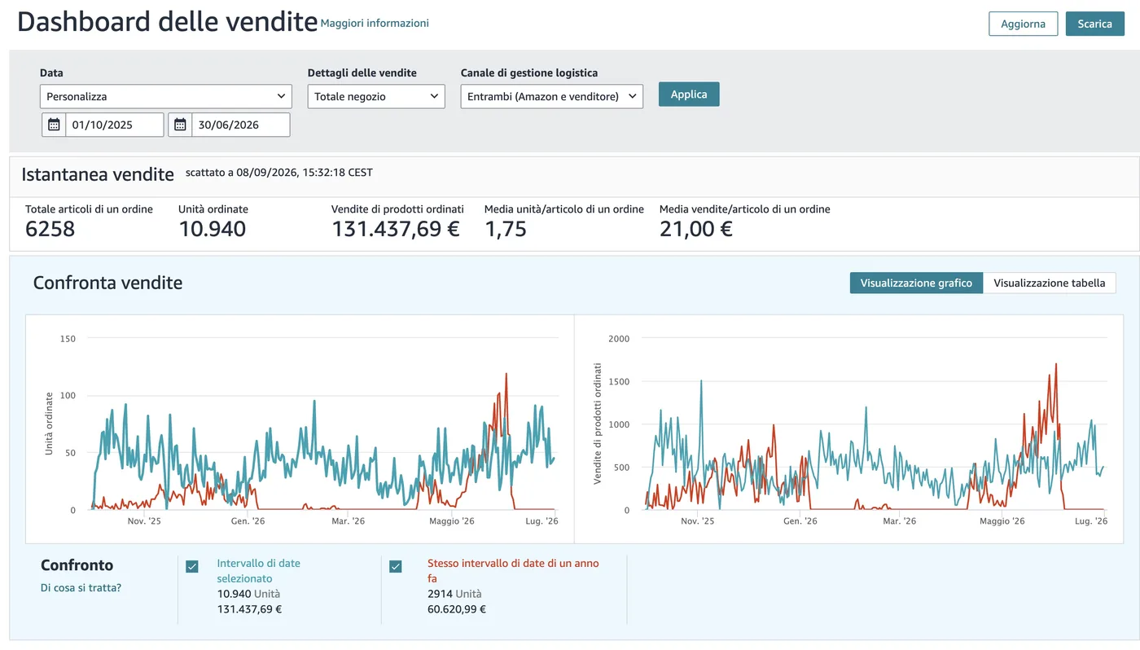Click the sales total 131.437,69 € in snapshot
This screenshot has width=1140, height=650.
(396, 229)
